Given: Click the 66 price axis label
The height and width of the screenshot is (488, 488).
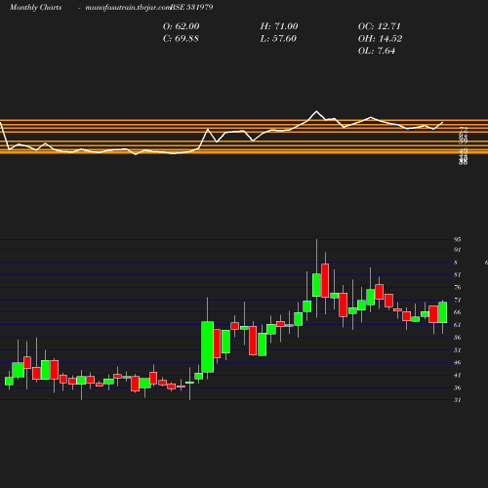Looking at the screenshot, I should 458,312.
